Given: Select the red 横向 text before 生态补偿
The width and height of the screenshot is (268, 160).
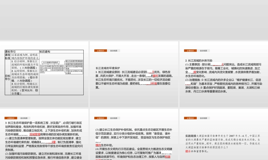Looking at the screenshot, I should click(x=98, y=145).
